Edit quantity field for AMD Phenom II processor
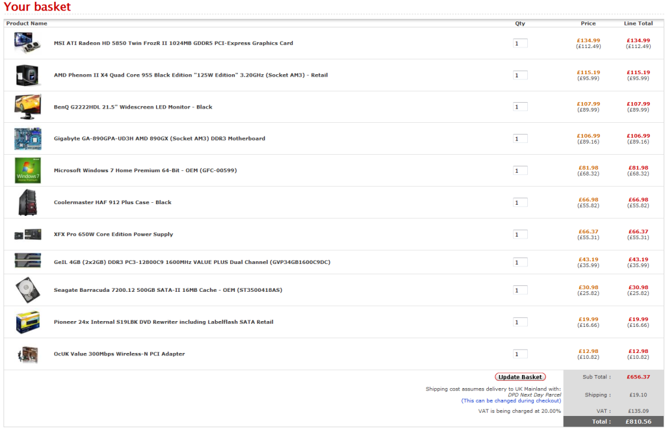Screen dimensions: 665x429 pos(521,75)
